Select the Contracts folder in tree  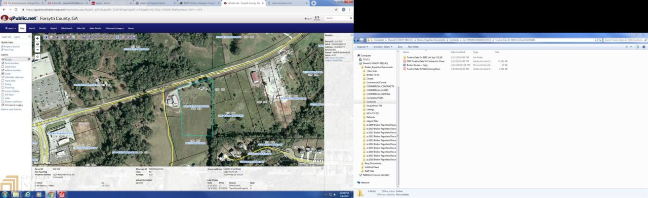pos(371,102)
